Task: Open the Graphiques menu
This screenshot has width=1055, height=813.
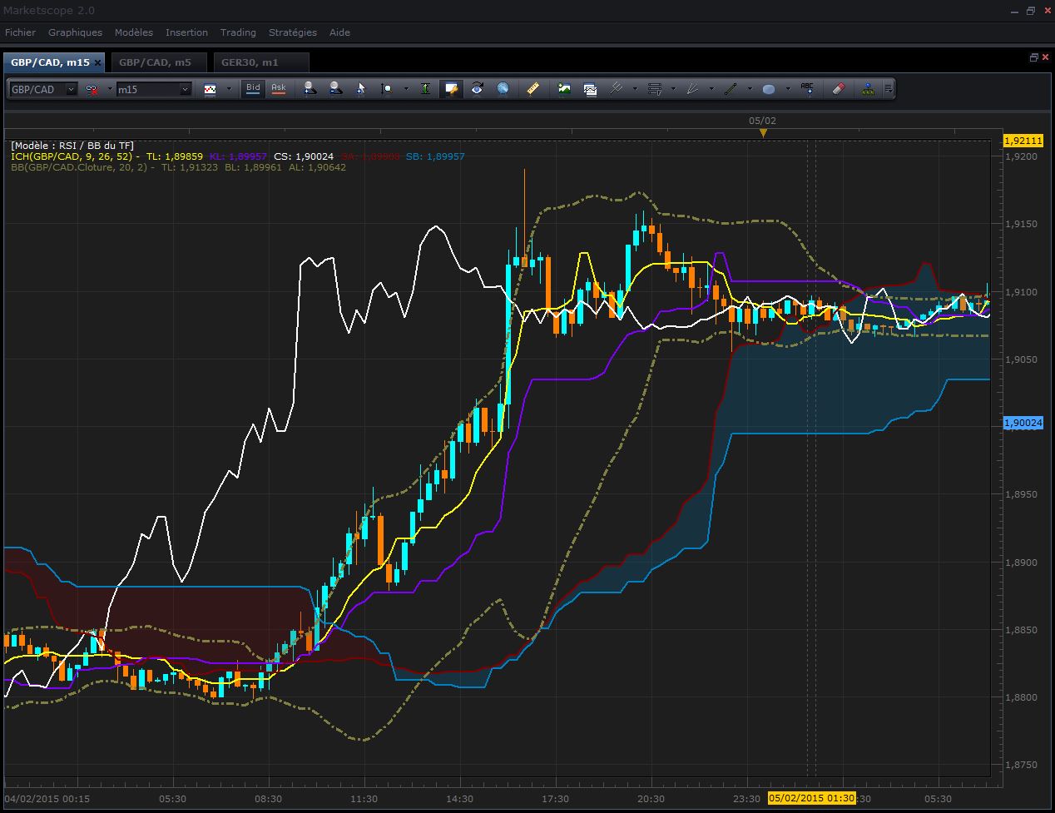Action: click(x=75, y=32)
